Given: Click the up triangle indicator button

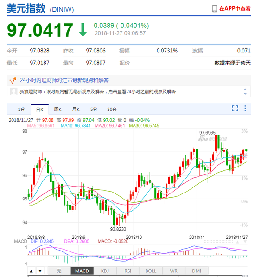Looking at the screenshot, I should coord(31,271).
